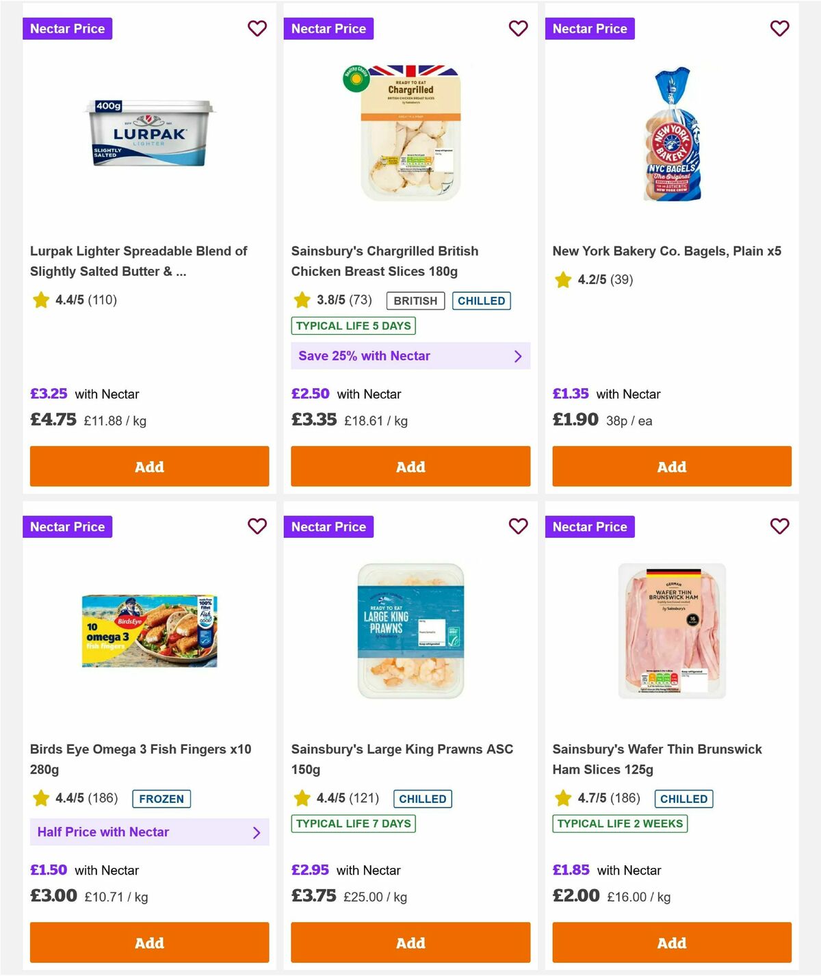
Task: Click the star icon beside the Bagels rating
Action: point(563,280)
